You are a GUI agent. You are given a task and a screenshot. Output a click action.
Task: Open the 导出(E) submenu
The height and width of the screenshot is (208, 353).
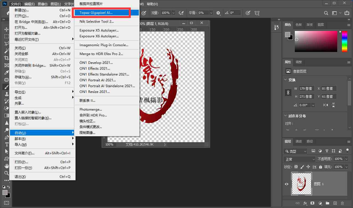coord(42,92)
